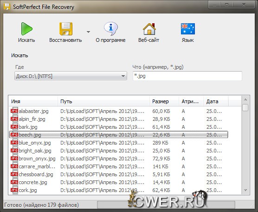Click the 60,0 КБ size cell
The height and width of the screenshot is (212, 258).
point(161,111)
